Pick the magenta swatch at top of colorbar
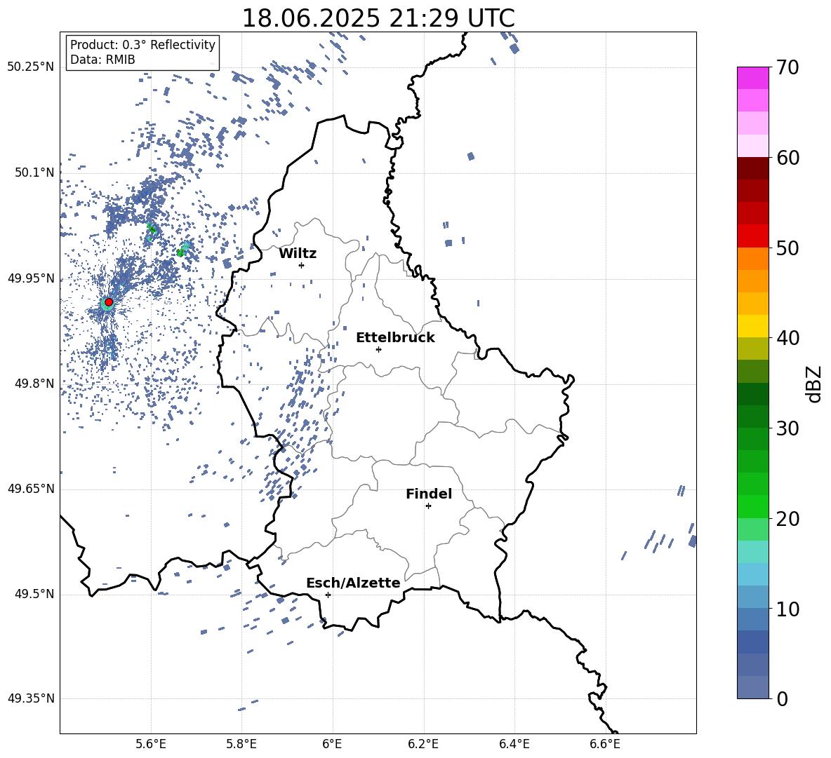The width and height of the screenshot is (831, 758). tap(752, 79)
